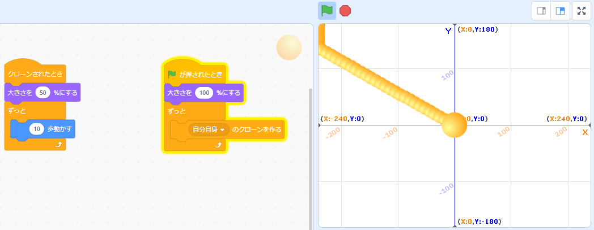The width and height of the screenshot is (594, 230).
Task: Click the red stop sign button
Action: point(345,11)
